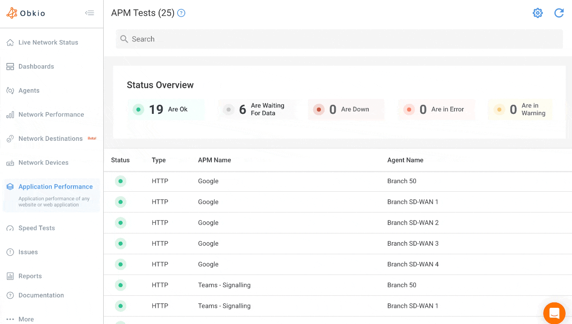
Task: Select the Network Performance icon
Action: click(10, 114)
